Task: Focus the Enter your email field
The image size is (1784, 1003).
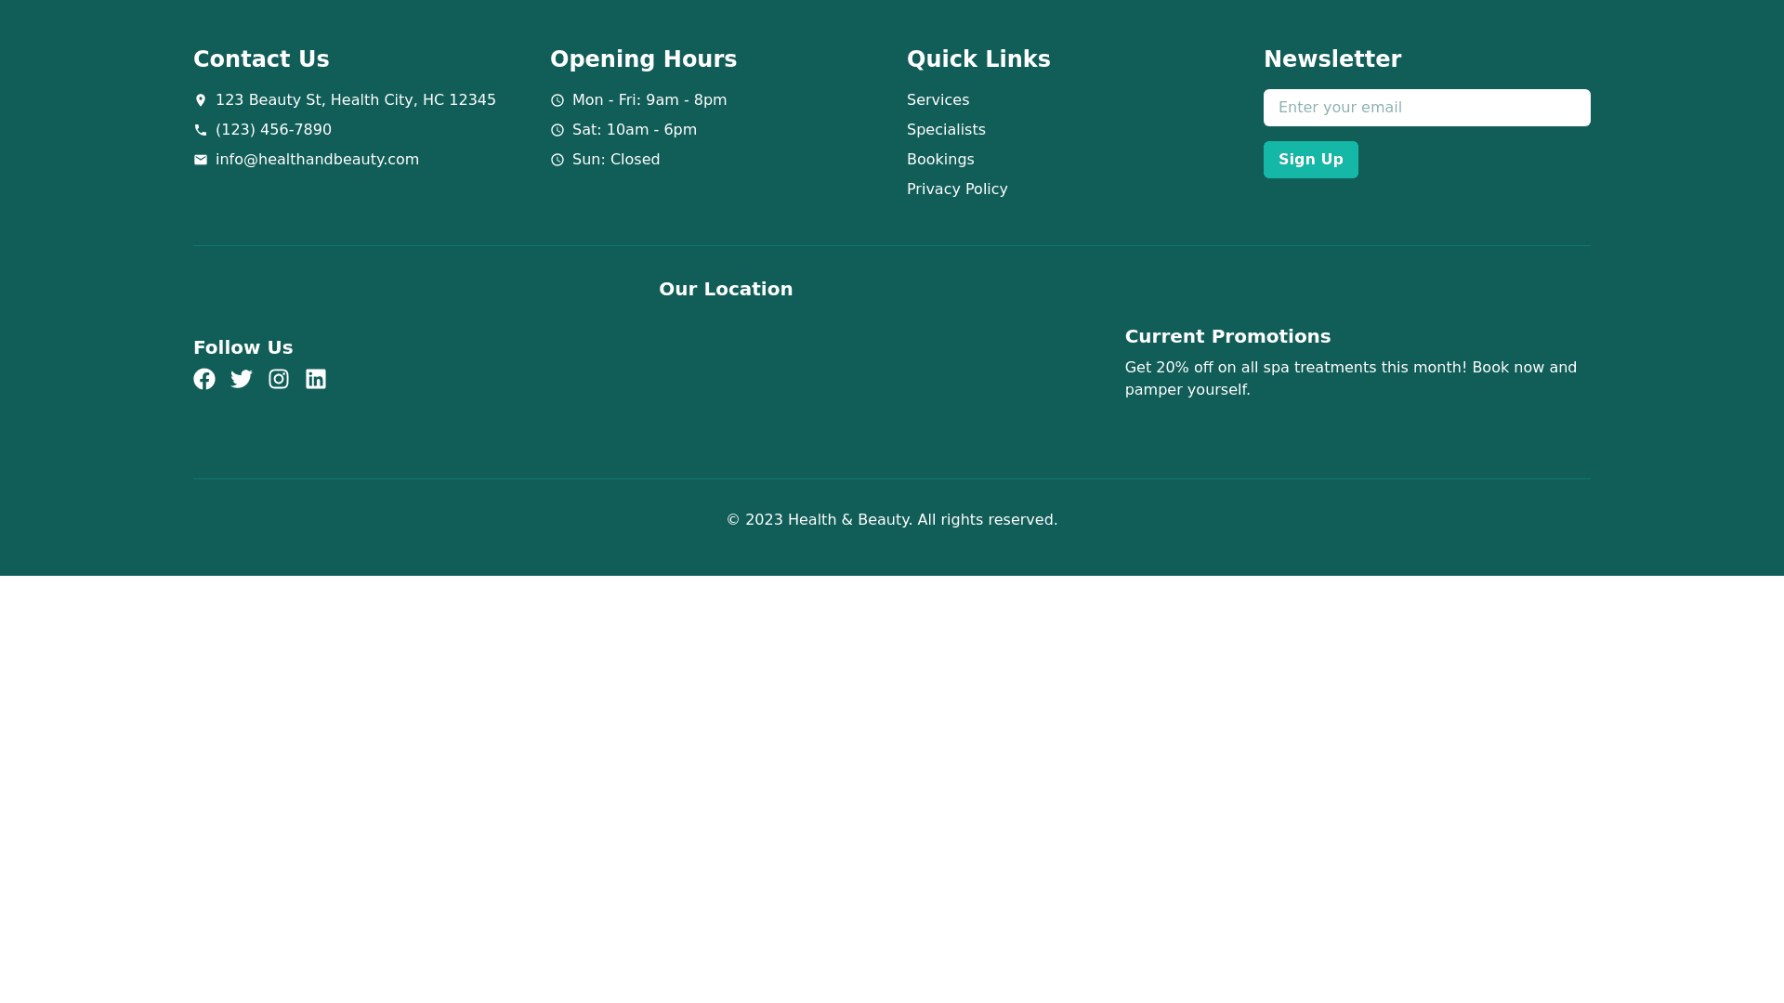Action: [x=1426, y=108]
